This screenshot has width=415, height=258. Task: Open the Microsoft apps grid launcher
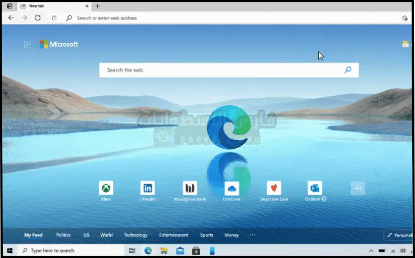click(27, 45)
